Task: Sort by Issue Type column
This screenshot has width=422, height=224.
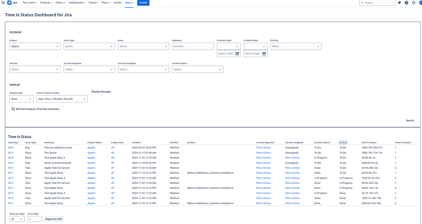Action: 31,143
